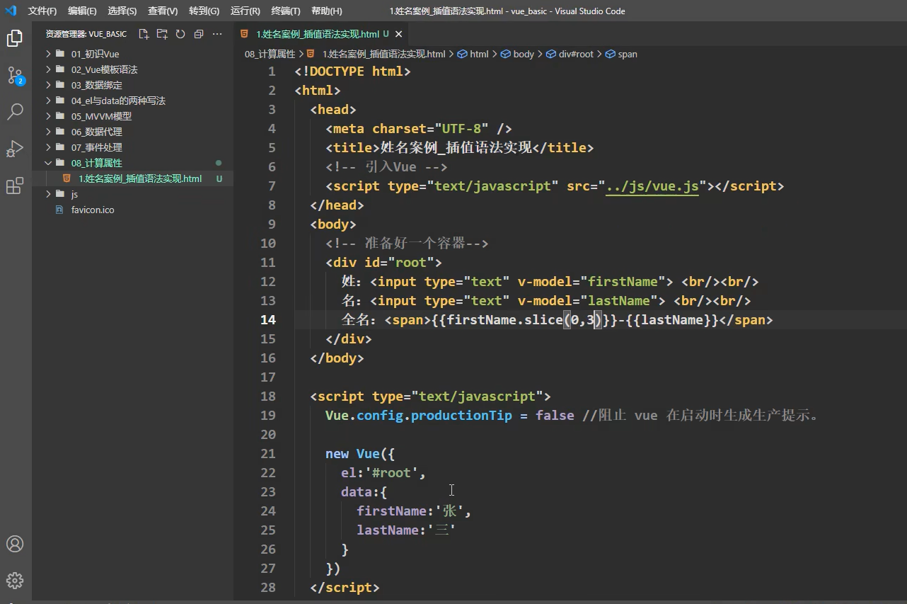Viewport: 907px width, 604px height.
Task: Click line number 21 in gutter
Action: 268,454
